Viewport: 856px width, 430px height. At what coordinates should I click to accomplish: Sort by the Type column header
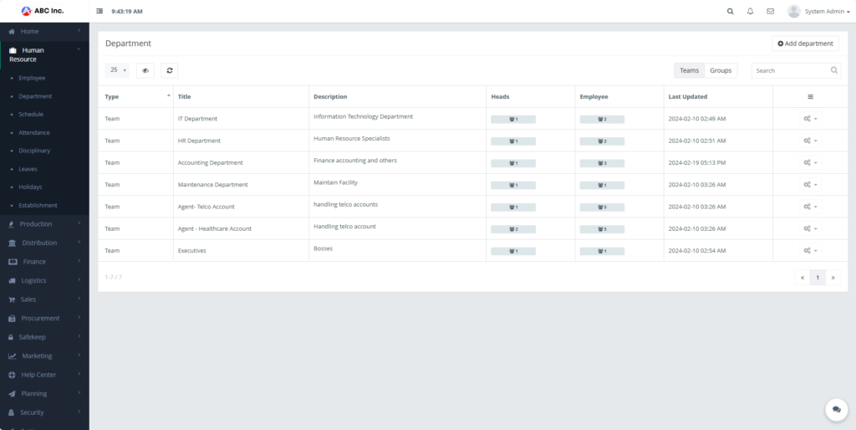[136, 97]
